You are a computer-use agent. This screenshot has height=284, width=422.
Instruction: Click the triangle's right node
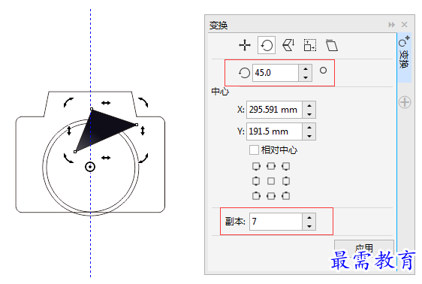click(x=137, y=125)
